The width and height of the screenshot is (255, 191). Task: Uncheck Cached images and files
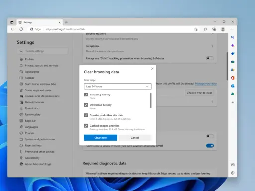86,126
